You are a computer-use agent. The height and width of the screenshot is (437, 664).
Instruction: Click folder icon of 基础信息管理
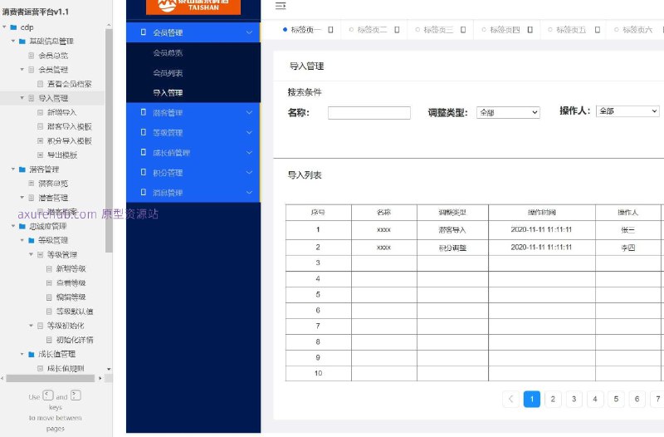(x=22, y=41)
